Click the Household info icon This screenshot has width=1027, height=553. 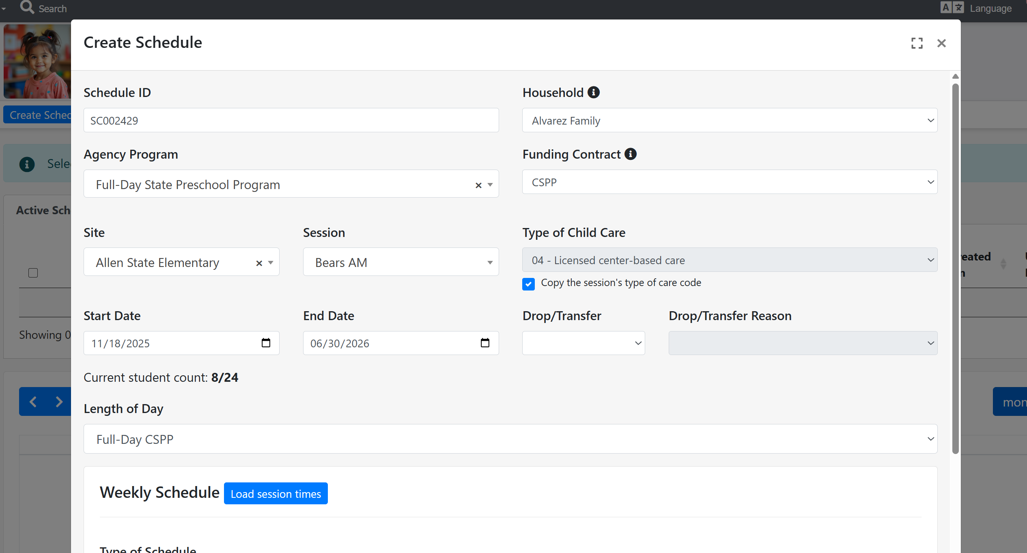(x=593, y=93)
